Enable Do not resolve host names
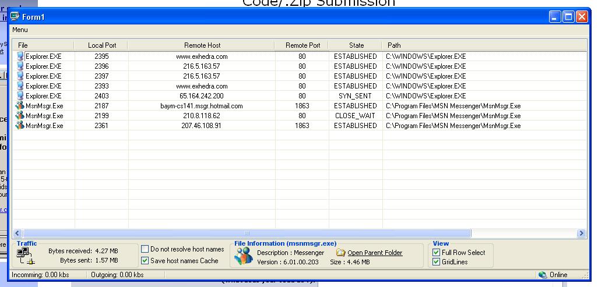The width and height of the screenshot is (598, 287). click(145, 249)
